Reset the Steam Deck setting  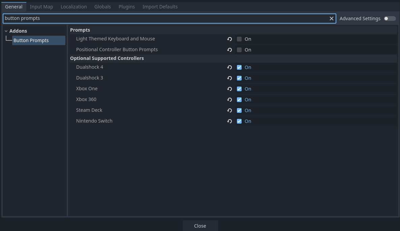(x=229, y=110)
